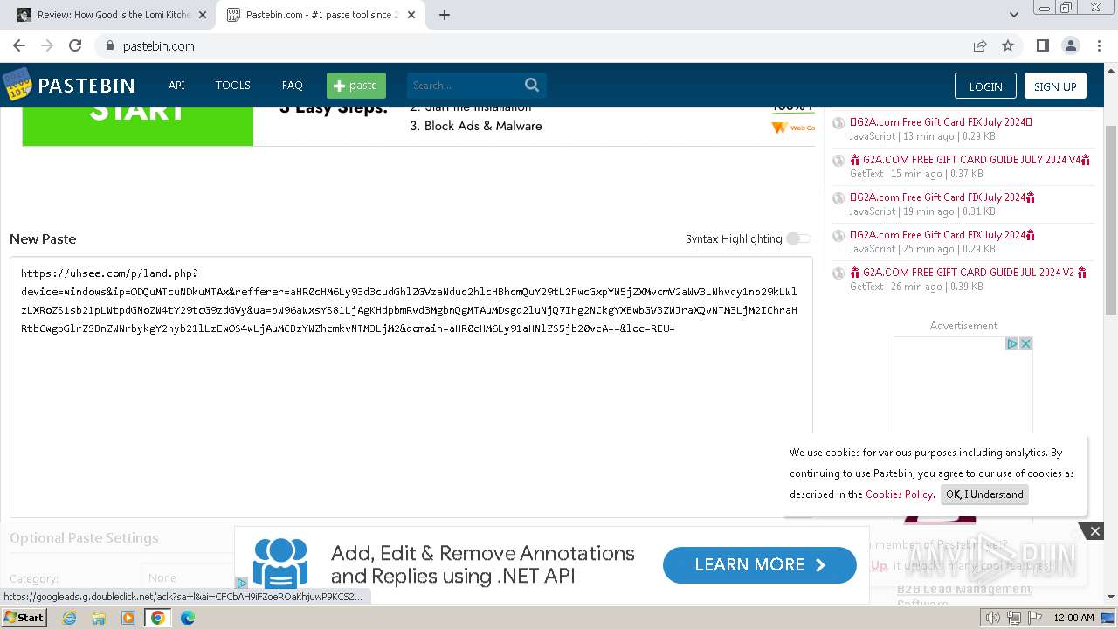This screenshot has height=629, width=1118.
Task: Open the media player taskbar icon
Action: (x=128, y=618)
